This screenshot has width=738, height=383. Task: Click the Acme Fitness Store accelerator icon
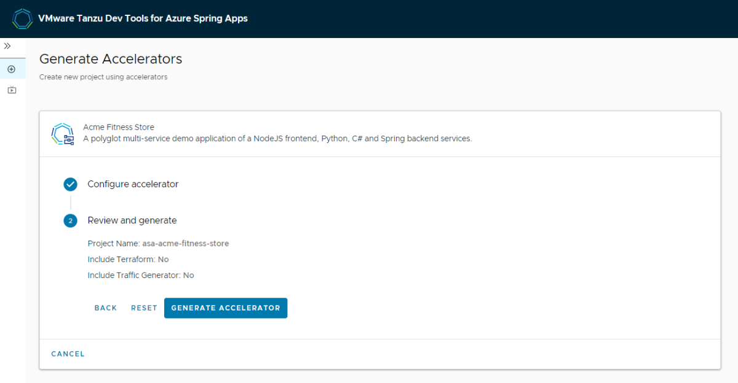pyautogui.click(x=62, y=134)
